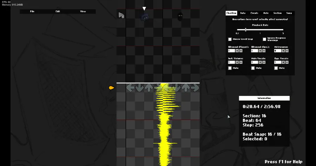Click the right arrow in the second strum group
316x166 pixels.
pos(195,88)
